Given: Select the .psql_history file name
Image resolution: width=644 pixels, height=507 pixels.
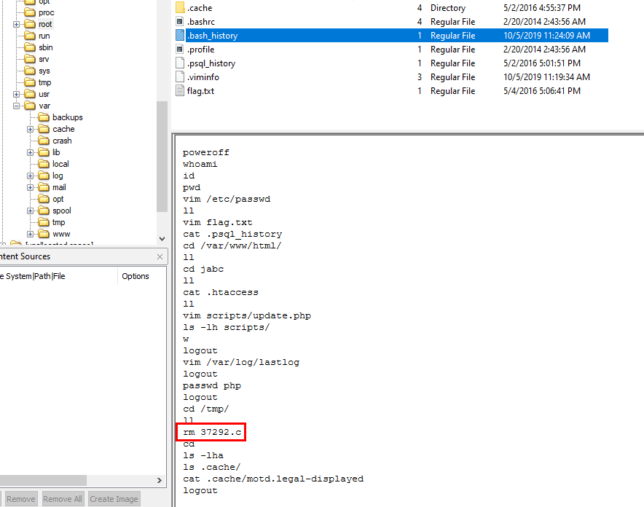Looking at the screenshot, I should coord(211,63).
